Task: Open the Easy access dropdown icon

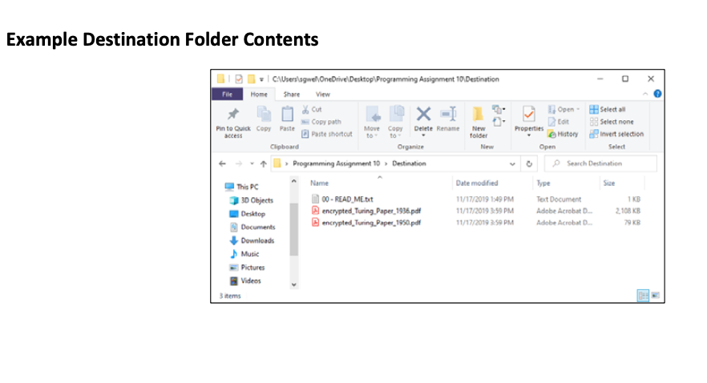Action: click(499, 122)
